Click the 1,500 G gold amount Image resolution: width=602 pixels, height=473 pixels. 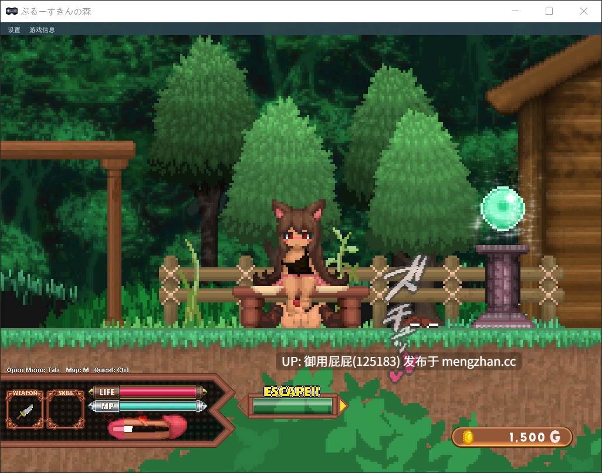tap(535, 437)
